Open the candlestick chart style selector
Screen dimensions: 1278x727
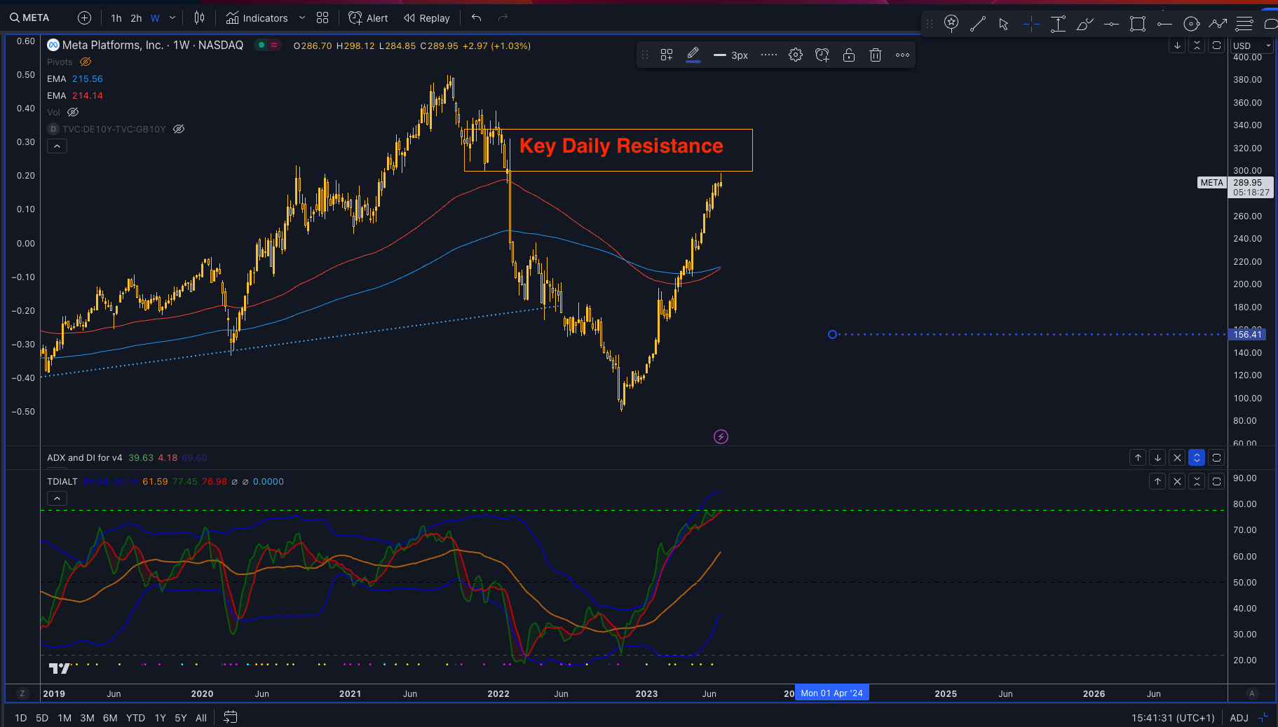coord(200,18)
